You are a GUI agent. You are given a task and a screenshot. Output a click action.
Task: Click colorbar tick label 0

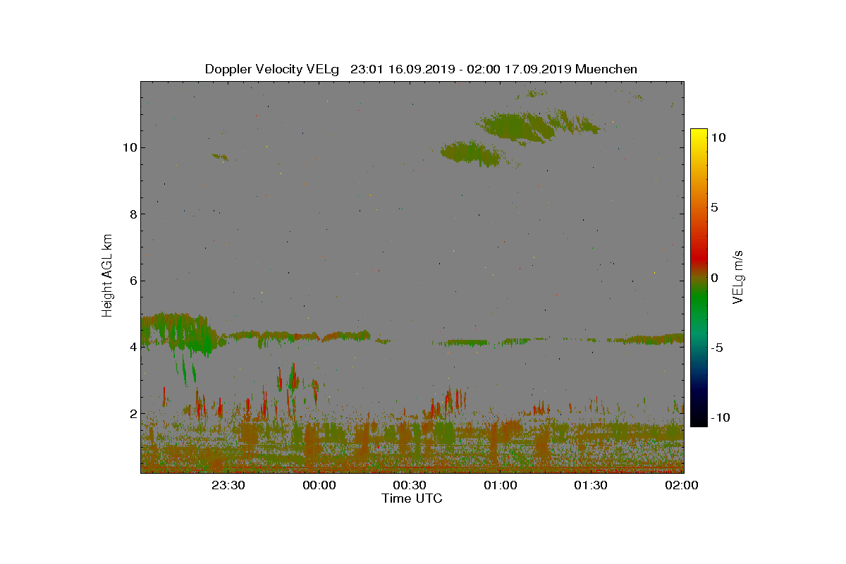pyautogui.click(x=714, y=278)
